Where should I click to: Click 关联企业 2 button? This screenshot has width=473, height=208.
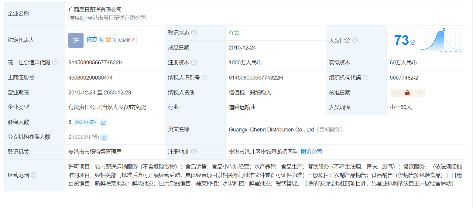(120, 40)
